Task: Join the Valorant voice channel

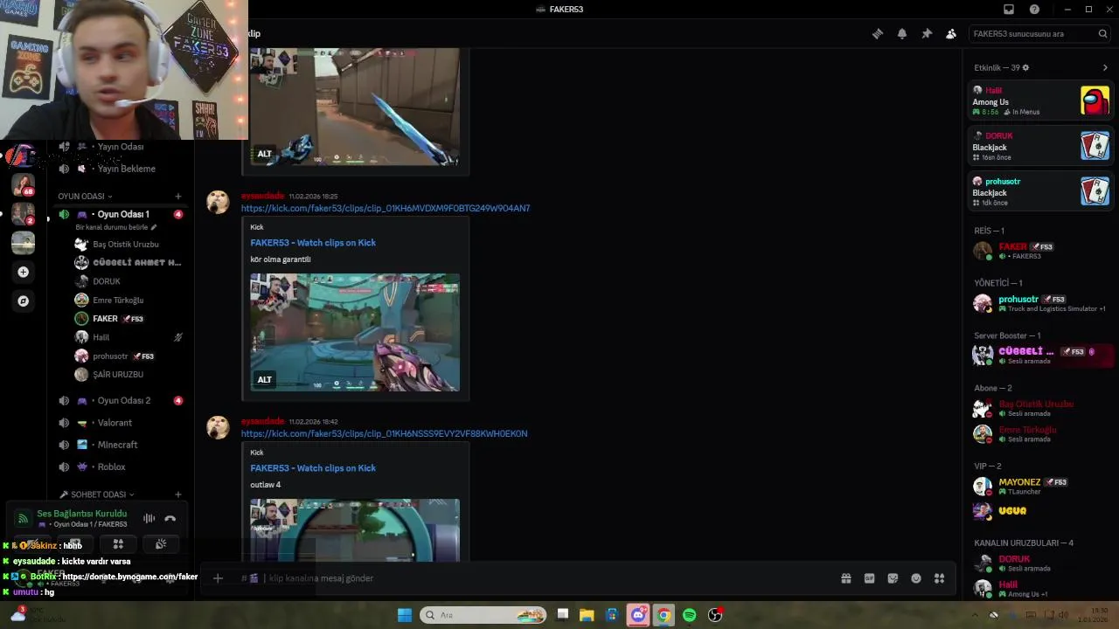Action: (121, 422)
